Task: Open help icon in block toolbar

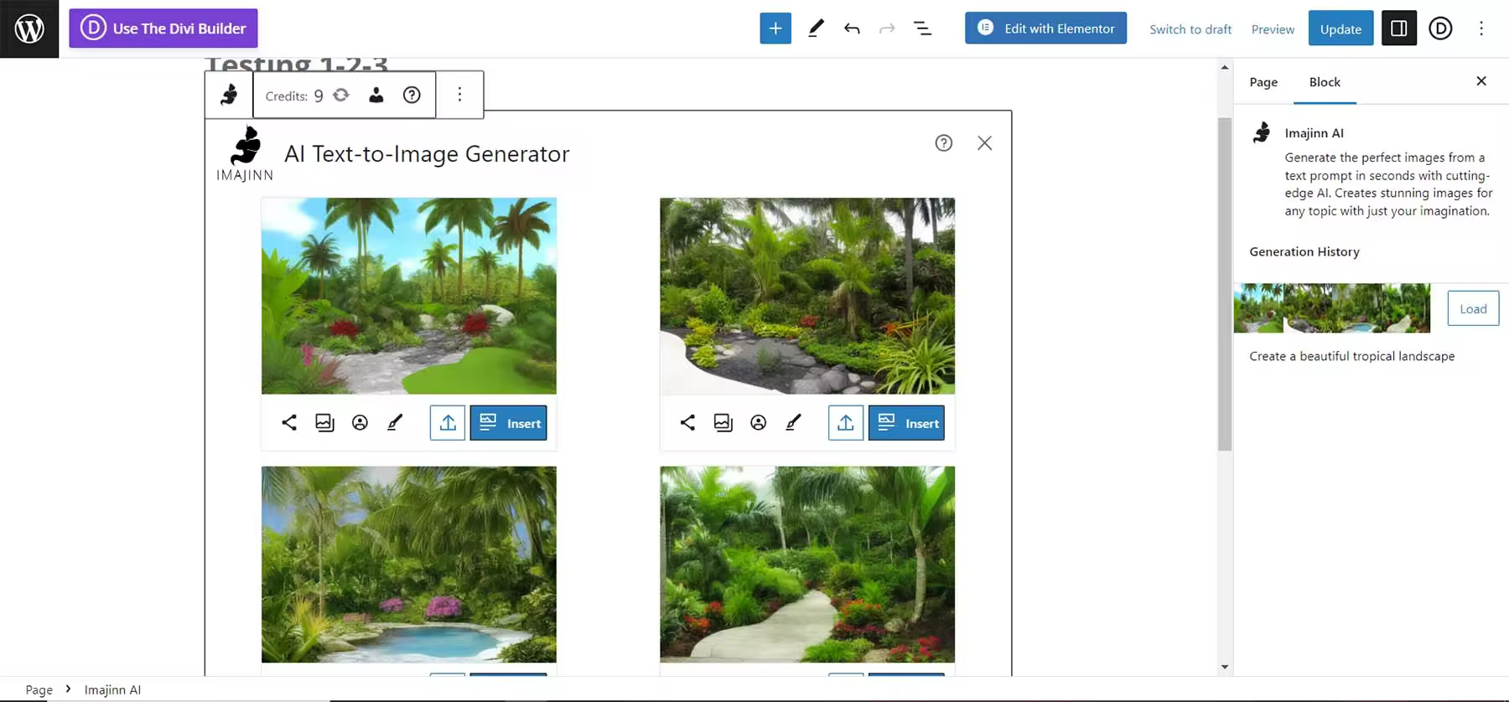Action: click(x=412, y=95)
